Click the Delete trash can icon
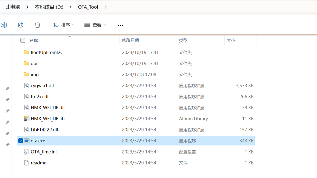Image resolution: width=317 pixels, height=178 pixels. 37,25
